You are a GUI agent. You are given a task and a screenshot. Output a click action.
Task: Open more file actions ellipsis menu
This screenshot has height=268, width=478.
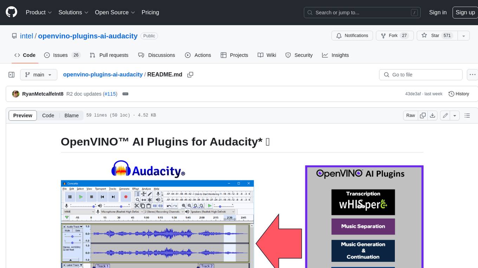(x=472, y=75)
